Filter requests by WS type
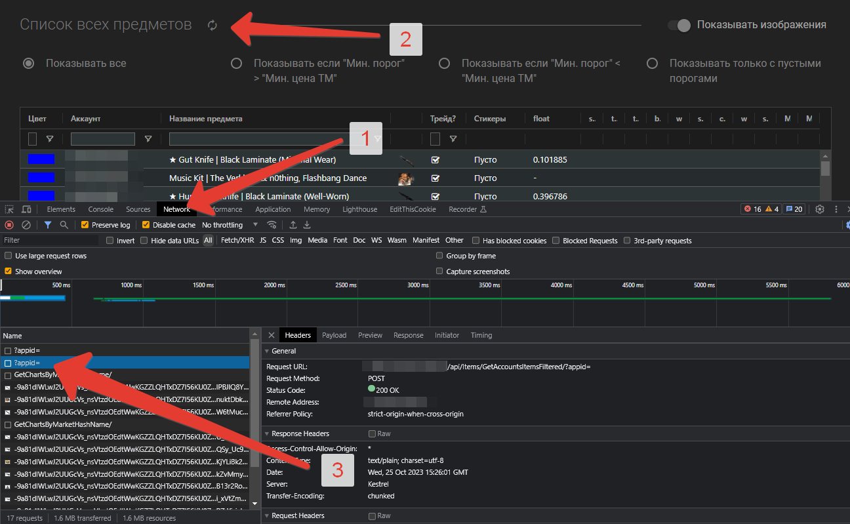 coord(376,241)
